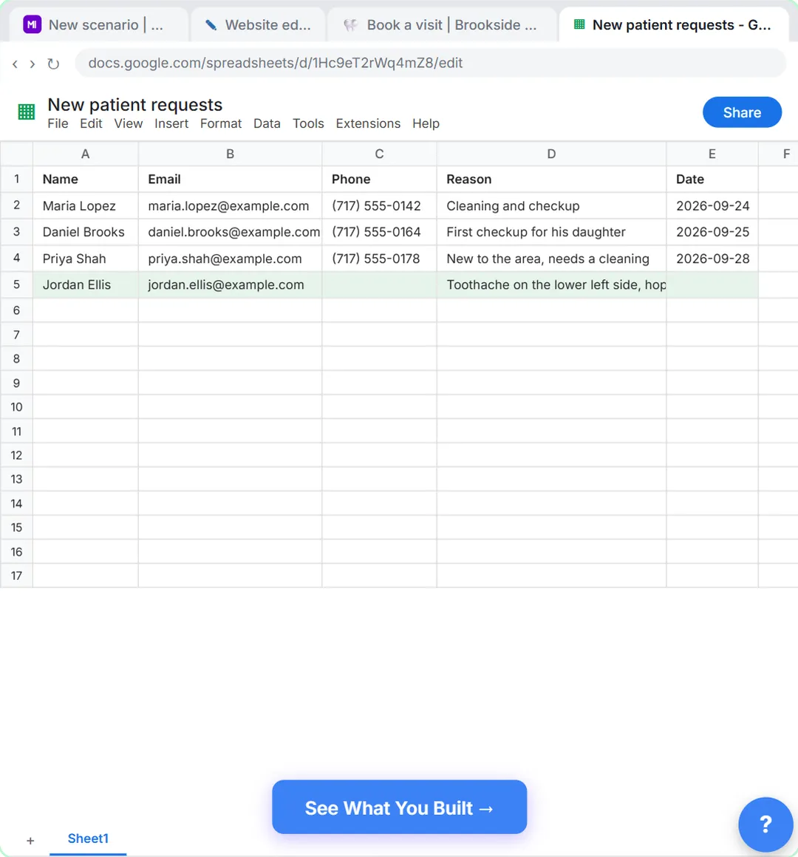Select the Sheet1 tab
Viewport: 798px width, 857px height.
[x=88, y=839]
